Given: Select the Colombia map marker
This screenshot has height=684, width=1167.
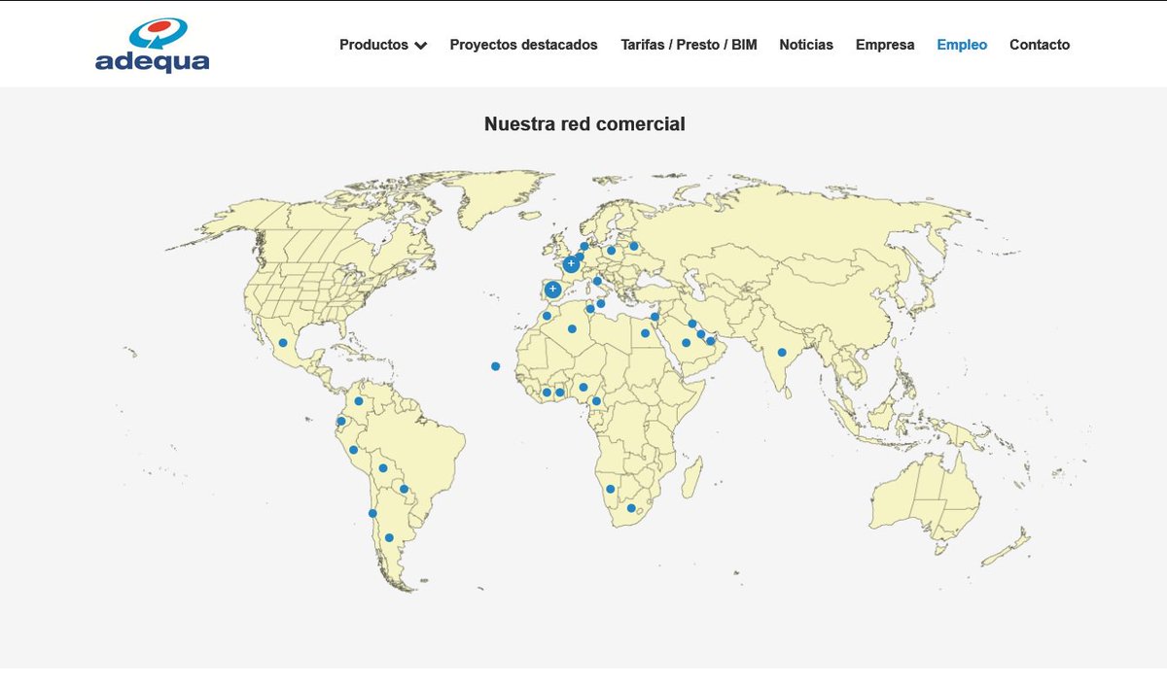Looking at the screenshot, I should point(359,400).
